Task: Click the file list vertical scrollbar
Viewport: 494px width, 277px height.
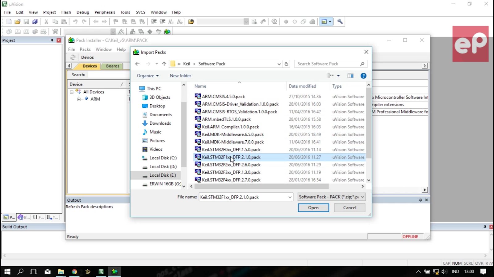Action: 369,123
